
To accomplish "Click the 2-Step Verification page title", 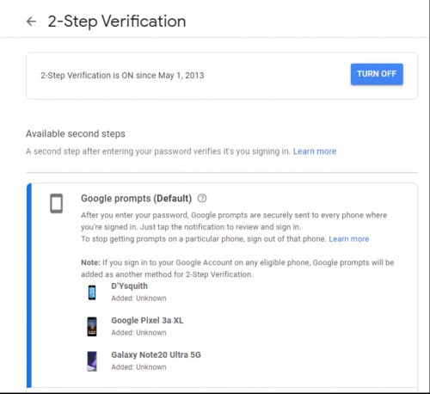I will pos(117,22).
